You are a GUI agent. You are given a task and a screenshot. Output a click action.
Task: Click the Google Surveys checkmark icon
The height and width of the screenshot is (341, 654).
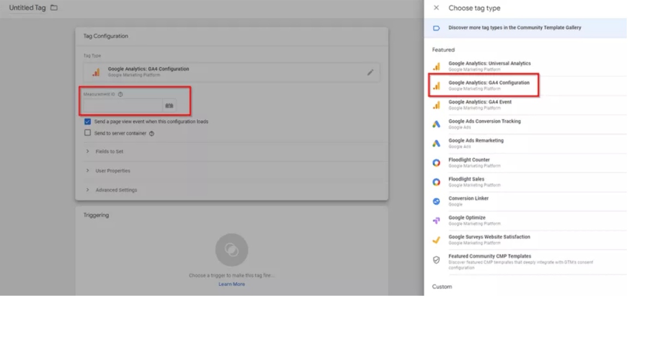[x=436, y=240]
